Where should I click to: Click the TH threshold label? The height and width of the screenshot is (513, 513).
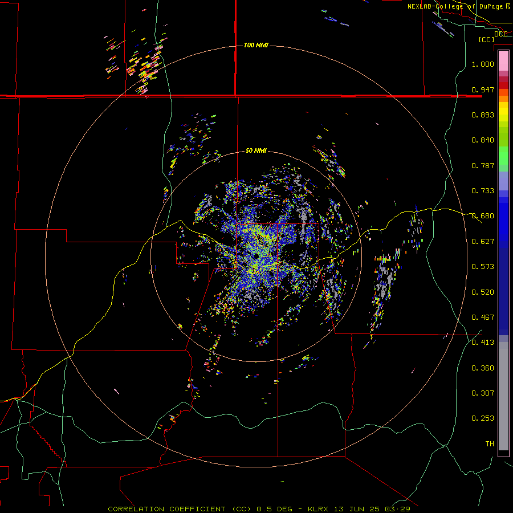pyautogui.click(x=490, y=444)
